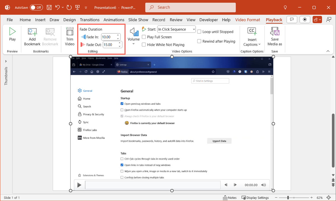This screenshot has height=201, width=336.
Task: Click the video play button on slide
Action: tap(79, 185)
